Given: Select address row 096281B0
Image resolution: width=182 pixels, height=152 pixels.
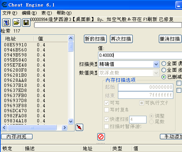Looking at the screenshot, I should [35, 75].
